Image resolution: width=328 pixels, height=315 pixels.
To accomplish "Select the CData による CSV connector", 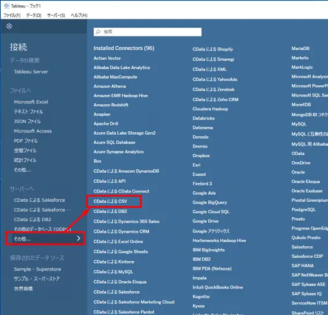I will coord(110,201).
